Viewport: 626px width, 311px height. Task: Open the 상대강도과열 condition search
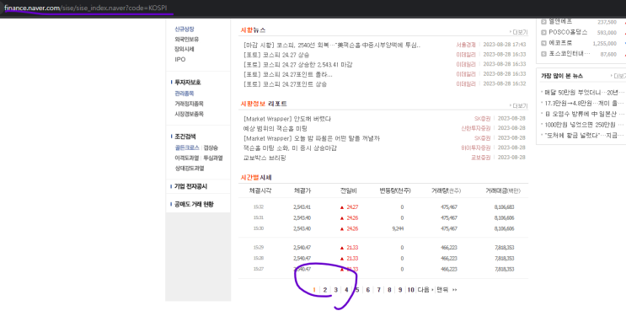[190, 168]
